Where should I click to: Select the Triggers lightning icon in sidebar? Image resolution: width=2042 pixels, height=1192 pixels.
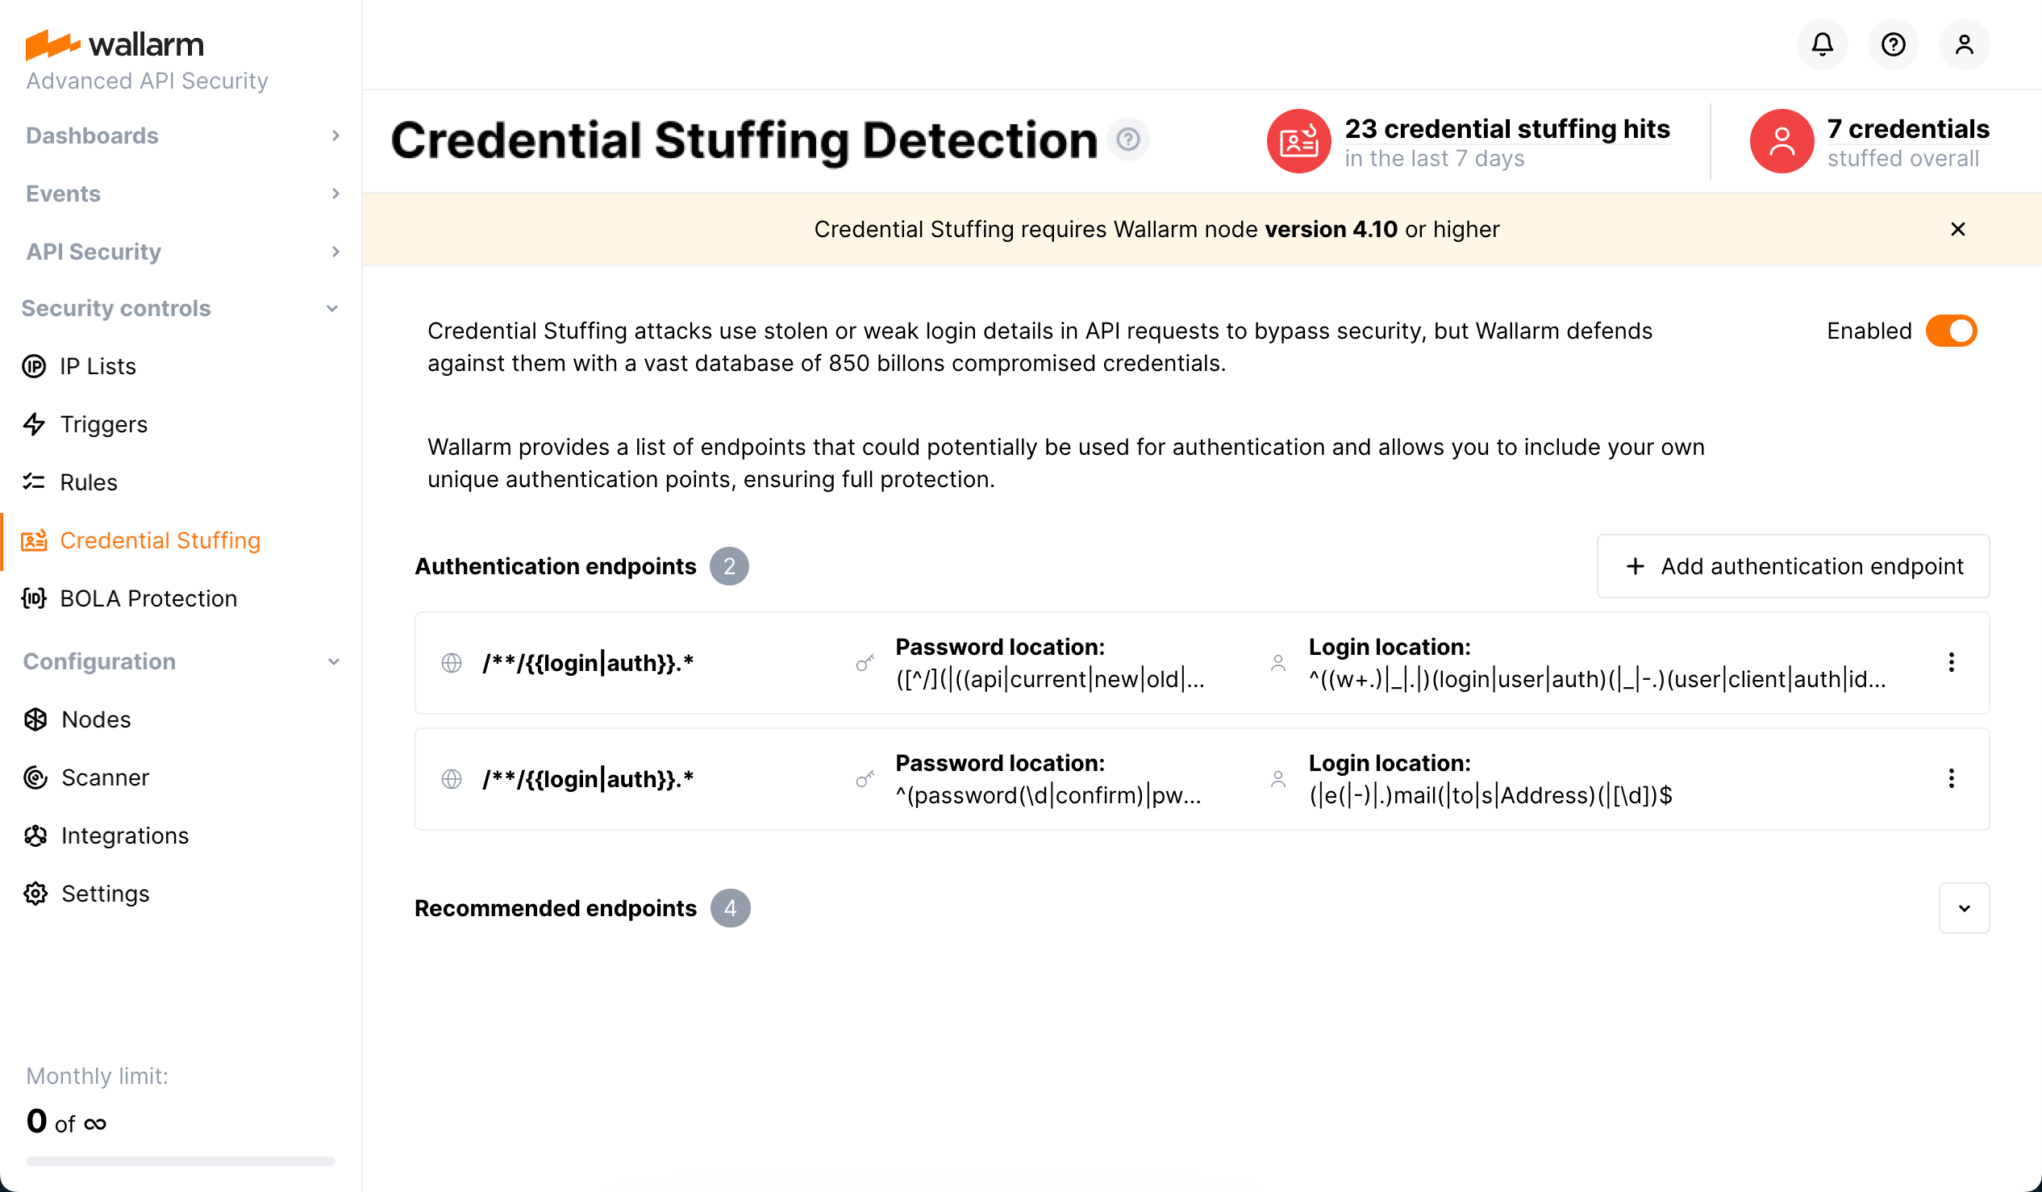(x=35, y=423)
